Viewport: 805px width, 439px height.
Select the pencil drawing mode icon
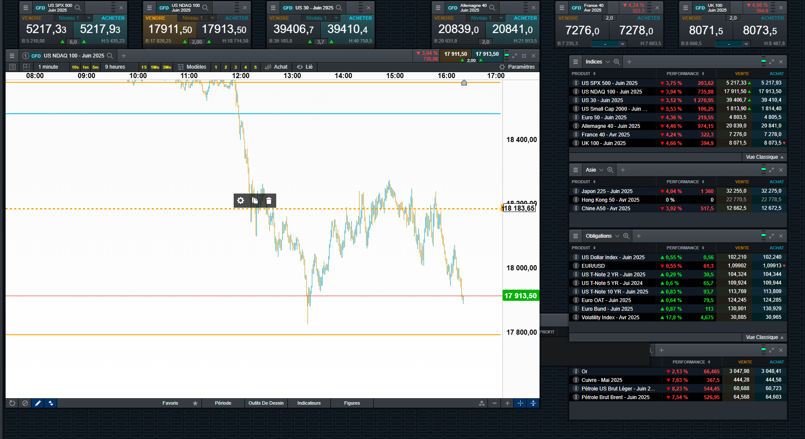[38, 403]
